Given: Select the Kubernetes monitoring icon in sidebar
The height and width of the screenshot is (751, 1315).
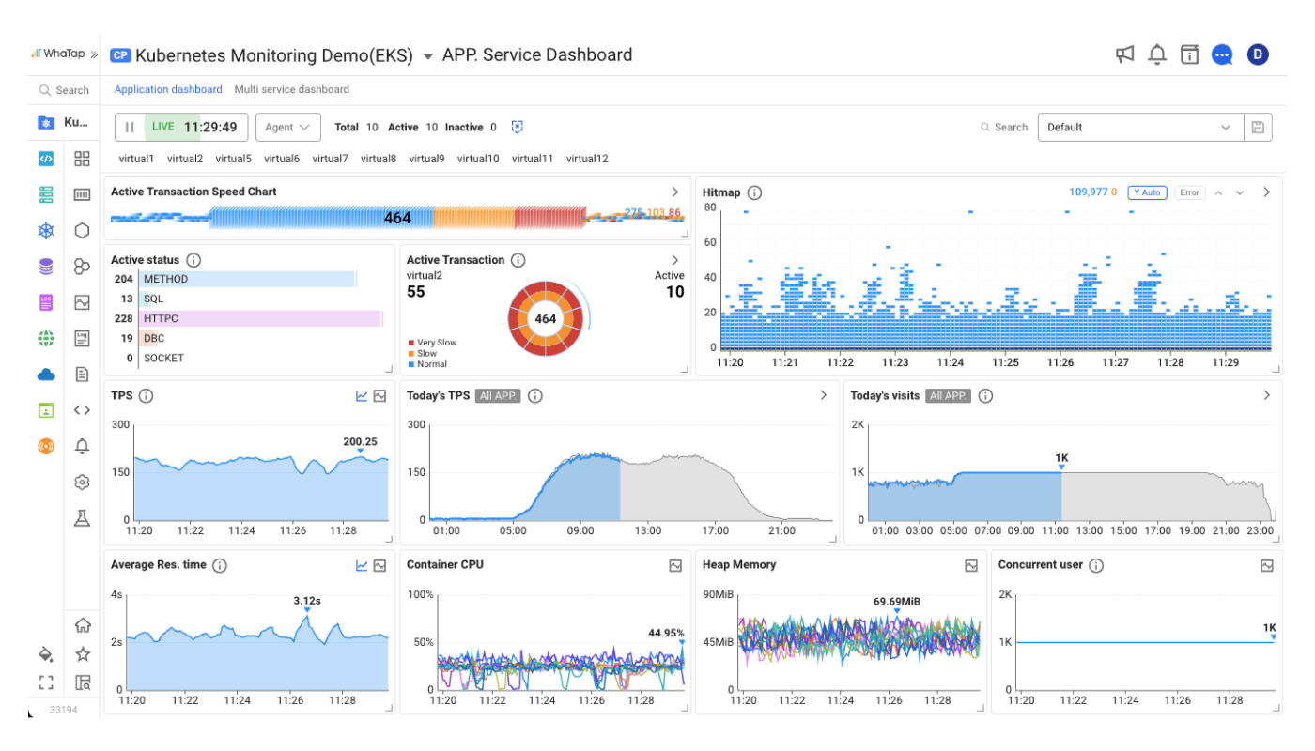Looking at the screenshot, I should 46,122.
